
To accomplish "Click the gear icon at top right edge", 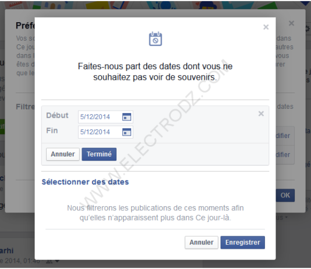I will click(308, 29).
